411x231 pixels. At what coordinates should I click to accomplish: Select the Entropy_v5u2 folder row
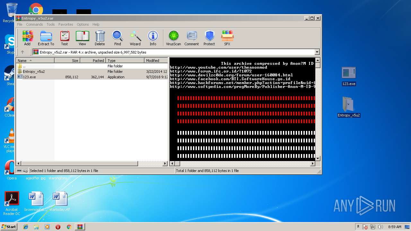point(92,72)
